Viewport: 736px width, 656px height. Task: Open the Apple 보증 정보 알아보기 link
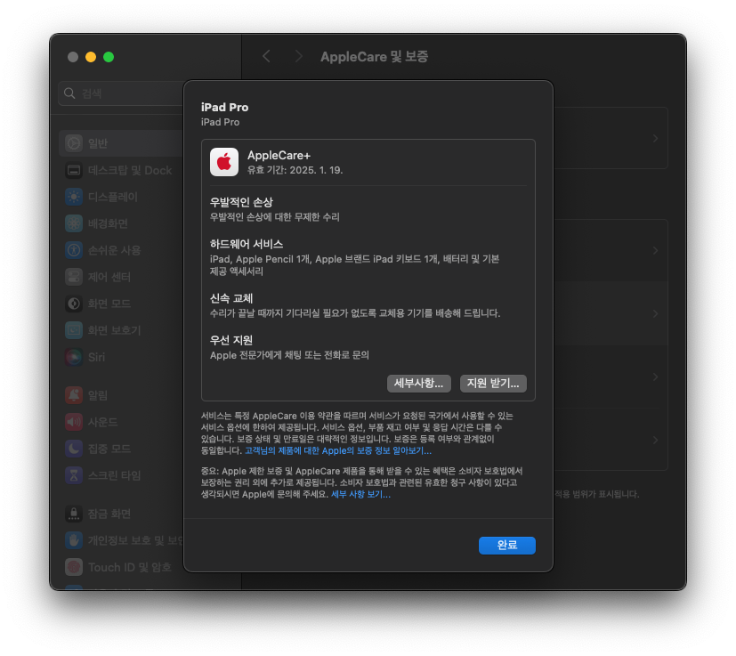(338, 450)
